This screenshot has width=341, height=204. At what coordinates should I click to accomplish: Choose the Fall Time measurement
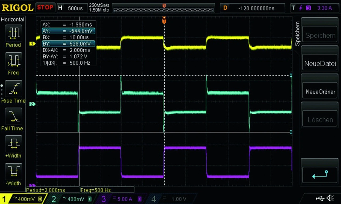pyautogui.click(x=13, y=116)
